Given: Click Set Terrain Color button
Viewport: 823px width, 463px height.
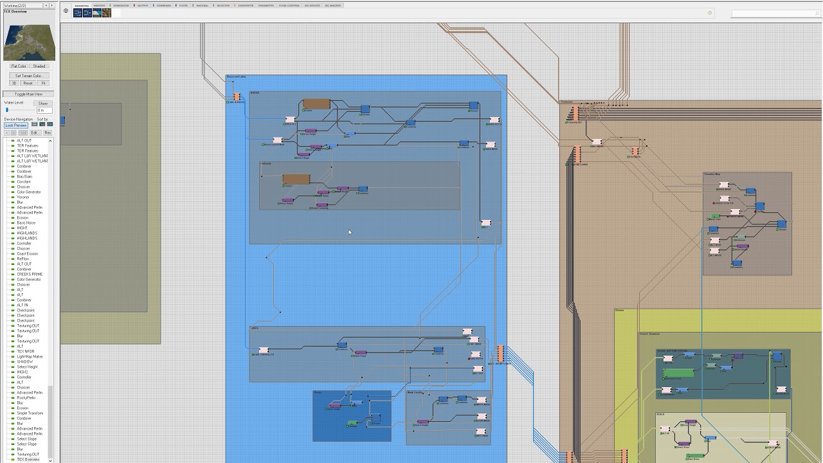Looking at the screenshot, I should click(x=29, y=76).
